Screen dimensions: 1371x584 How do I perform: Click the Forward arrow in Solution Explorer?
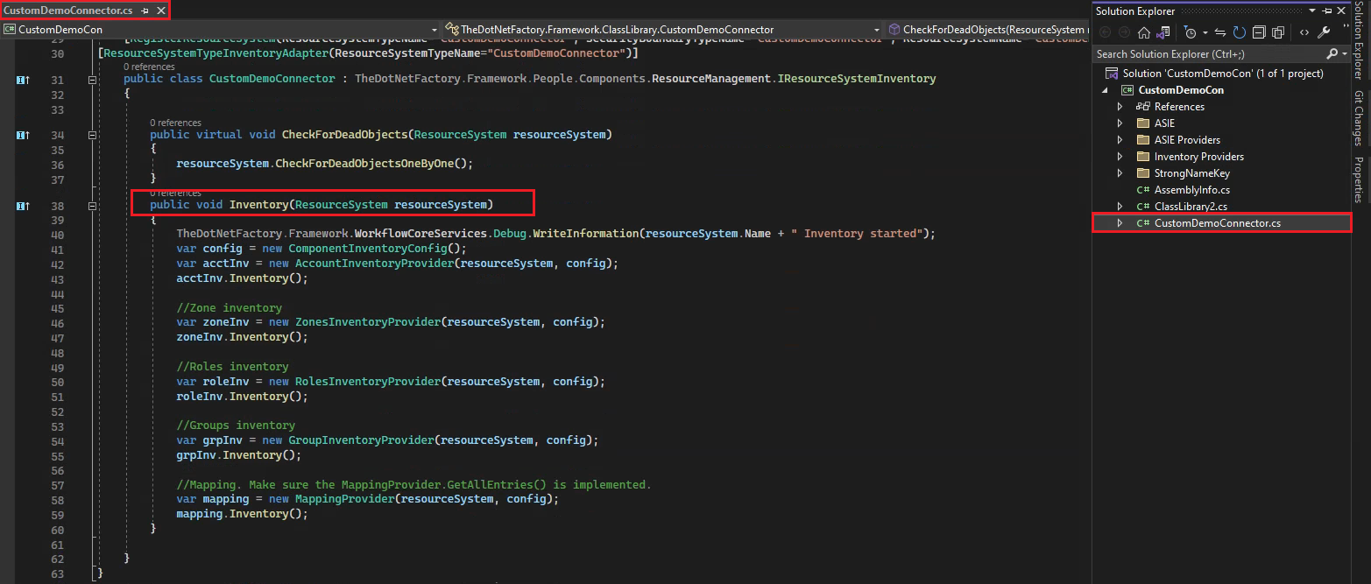[x=1124, y=32]
